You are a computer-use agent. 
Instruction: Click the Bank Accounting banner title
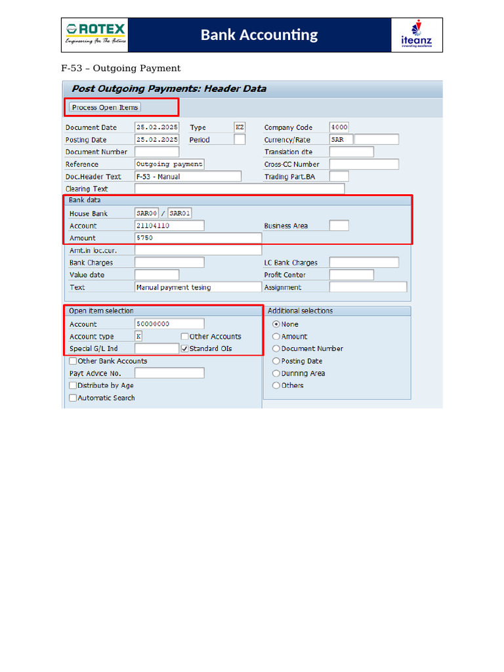tap(259, 35)
